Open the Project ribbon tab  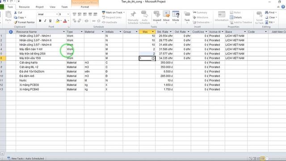[40, 7]
